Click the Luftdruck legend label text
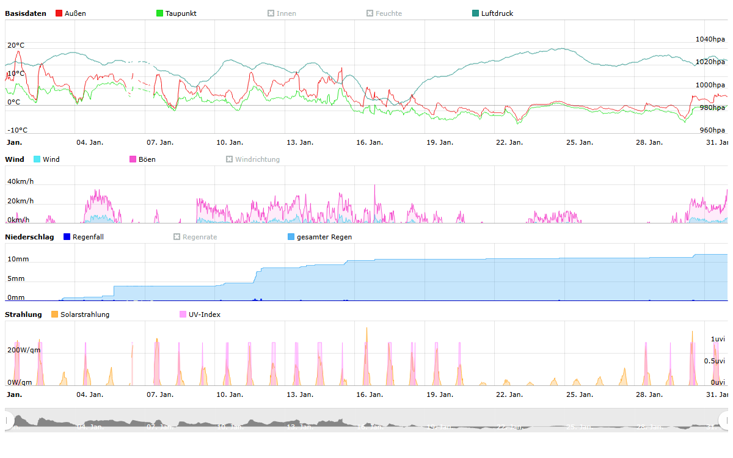733x458 pixels. [x=497, y=13]
